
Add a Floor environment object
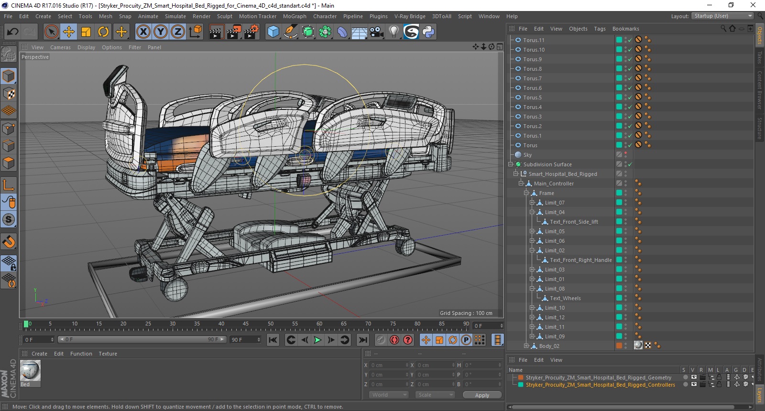click(x=359, y=32)
